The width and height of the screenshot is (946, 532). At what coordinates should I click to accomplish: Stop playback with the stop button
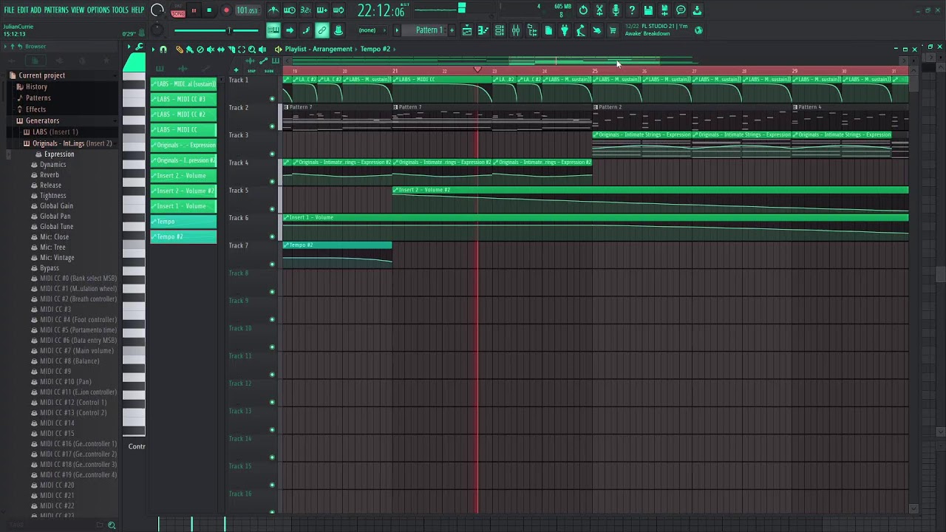pyautogui.click(x=209, y=10)
